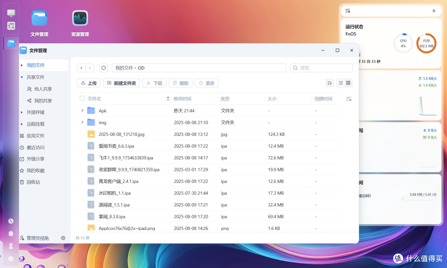Go back to previous folder

click(82, 68)
